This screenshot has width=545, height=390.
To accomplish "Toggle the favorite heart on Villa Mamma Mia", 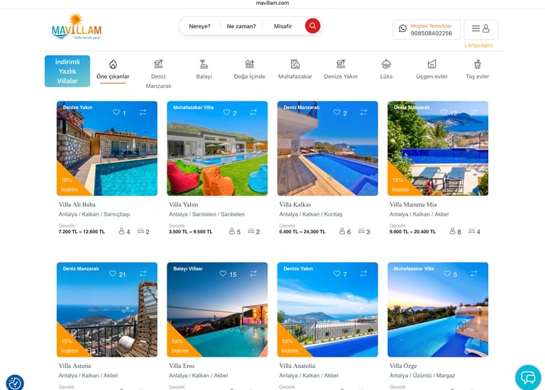I will (444, 113).
